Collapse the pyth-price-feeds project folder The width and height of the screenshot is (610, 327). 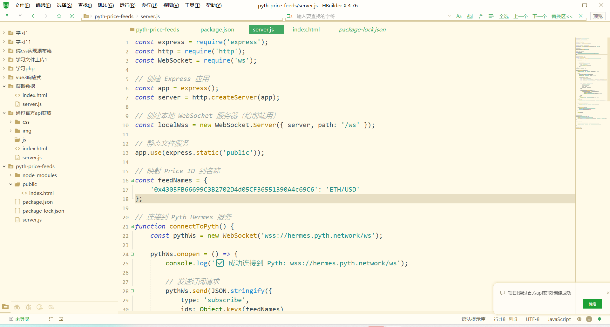[x=4, y=166]
